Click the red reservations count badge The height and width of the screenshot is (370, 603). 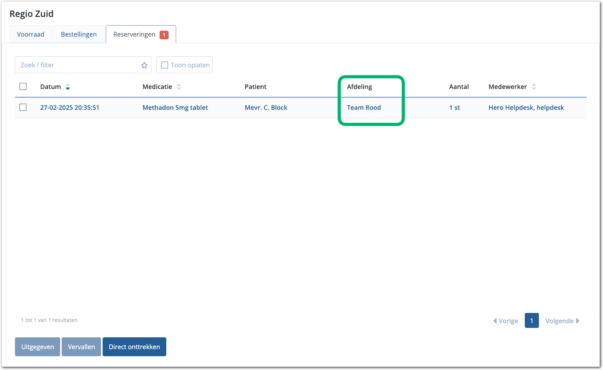pyautogui.click(x=164, y=35)
